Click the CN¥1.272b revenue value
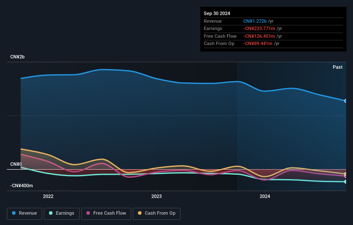 [255, 21]
